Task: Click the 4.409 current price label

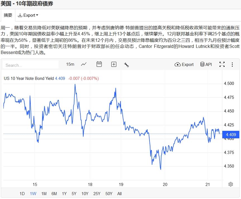Action: coord(231,135)
